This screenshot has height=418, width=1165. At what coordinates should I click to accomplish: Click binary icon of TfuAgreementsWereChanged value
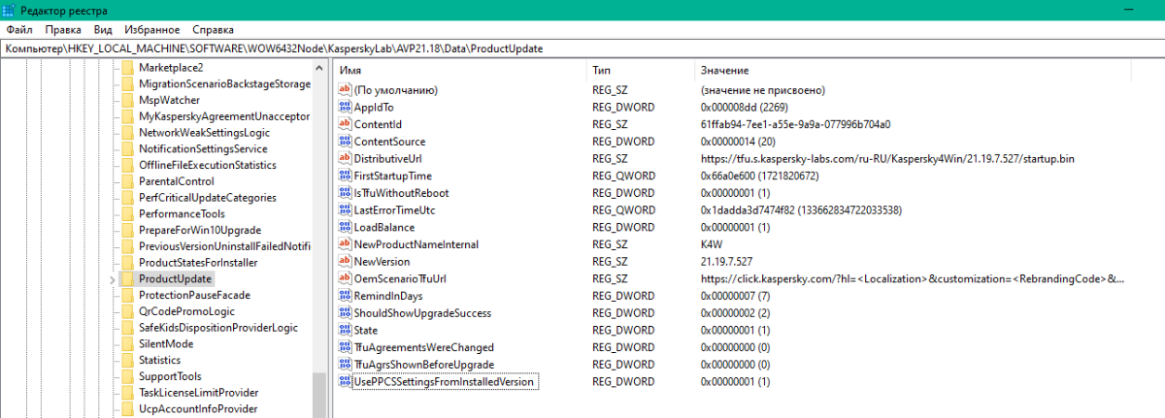coord(345,347)
